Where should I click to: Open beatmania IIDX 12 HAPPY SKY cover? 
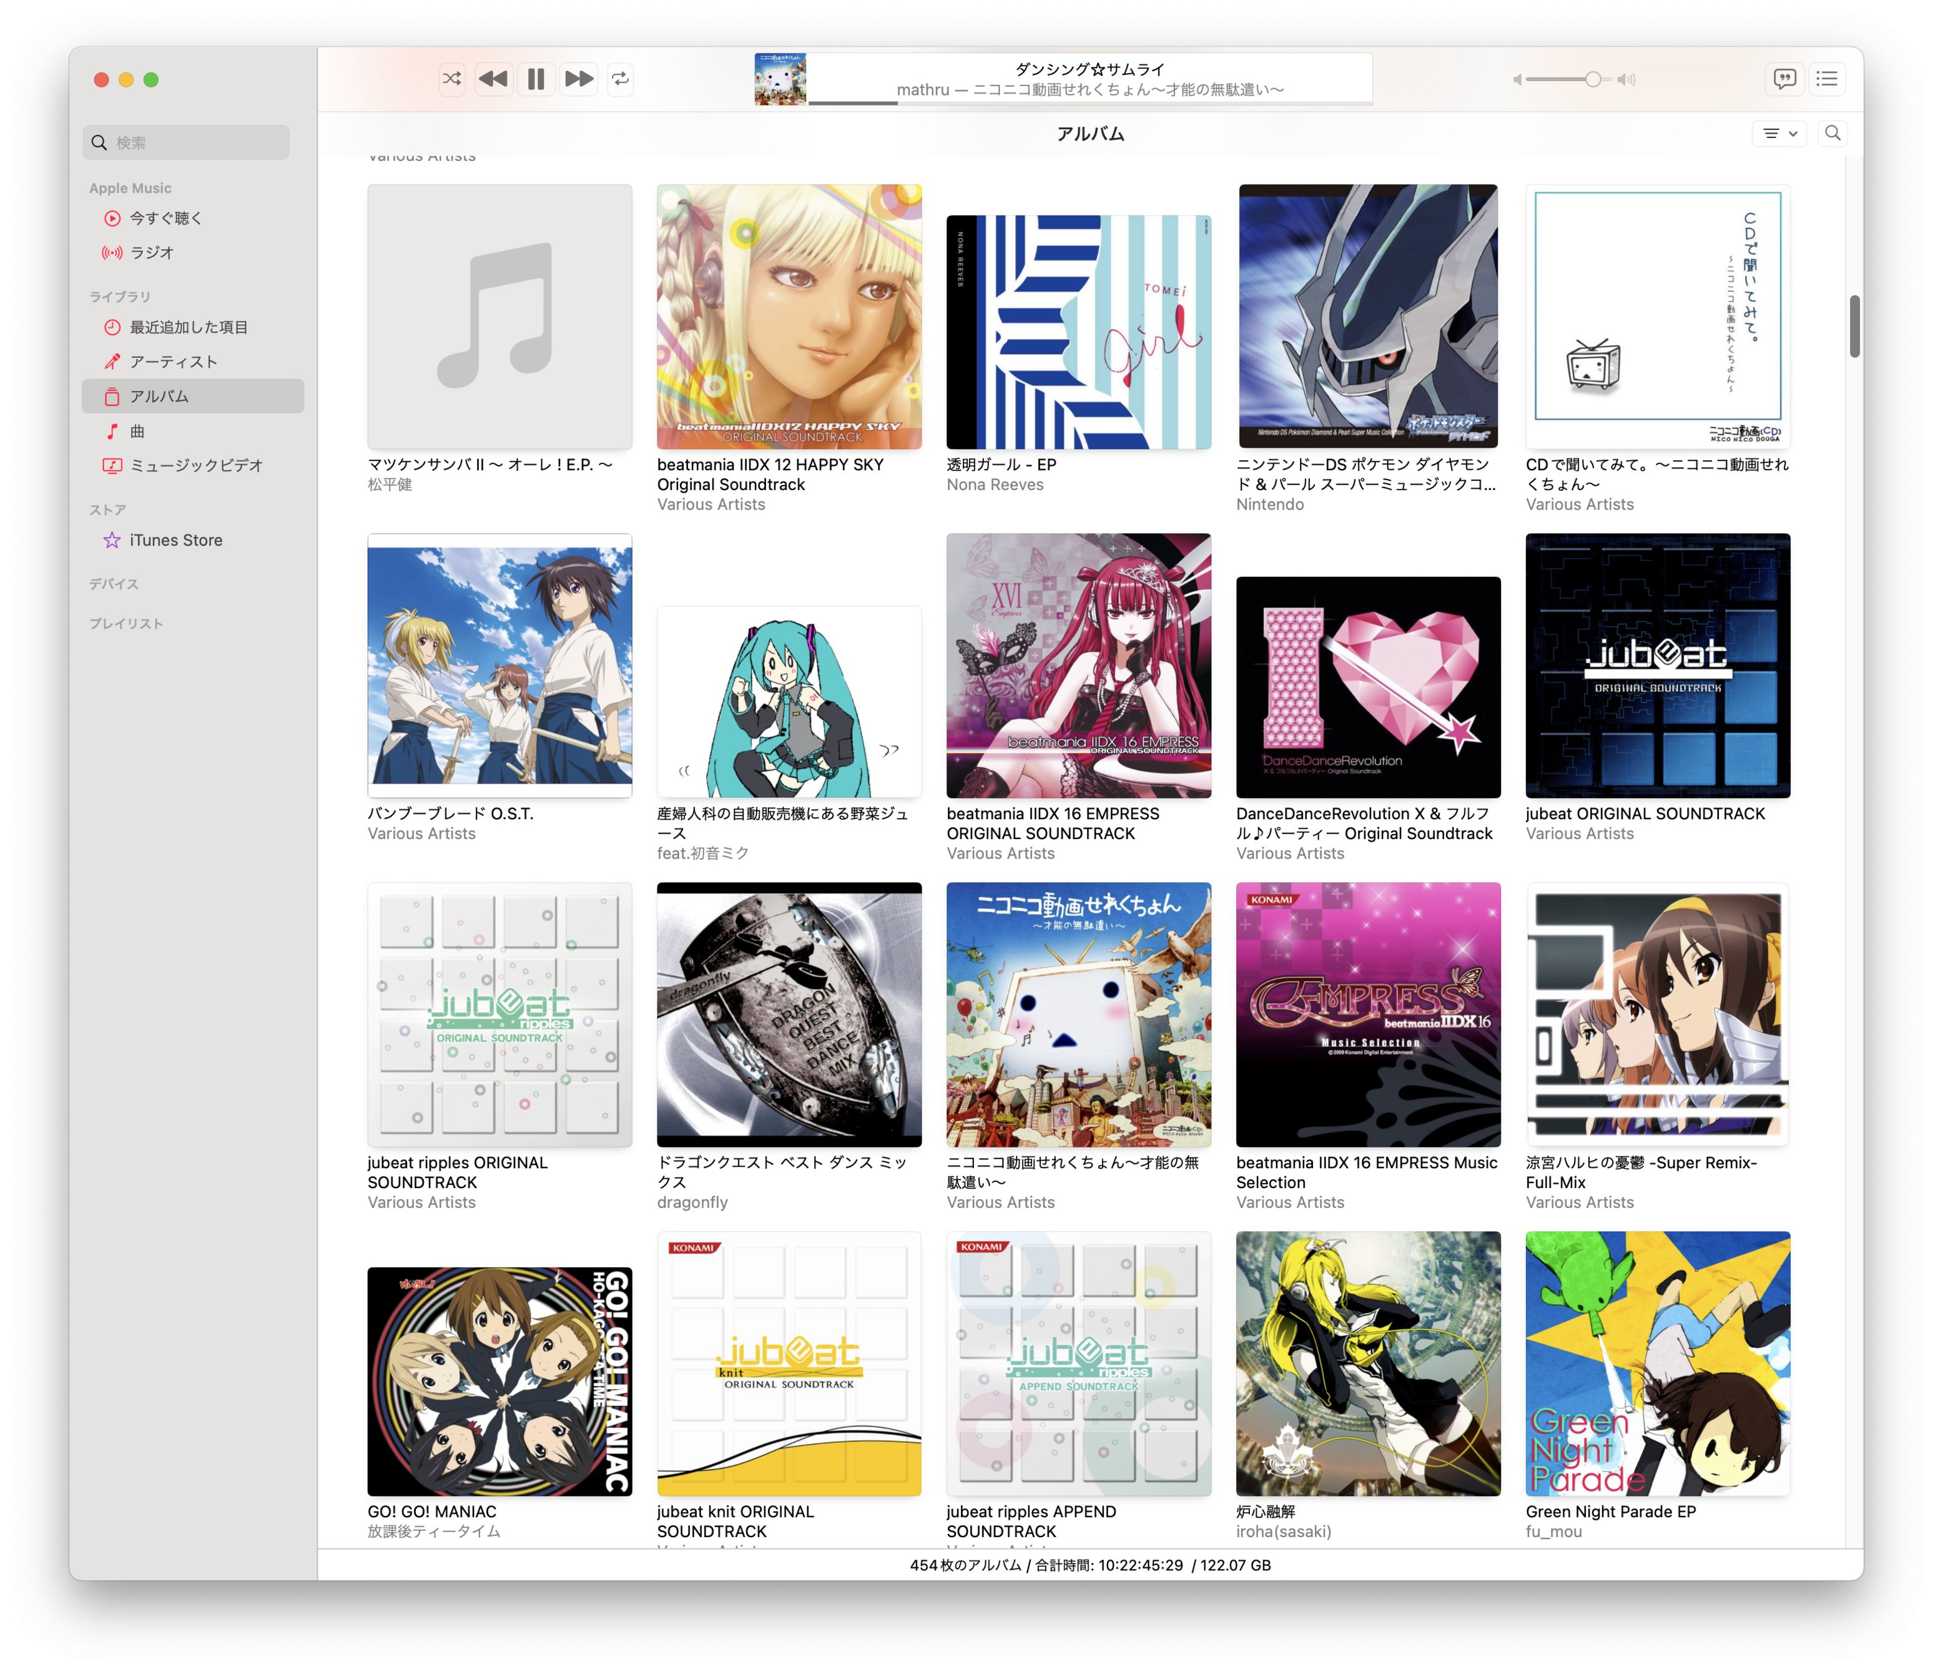(x=789, y=317)
